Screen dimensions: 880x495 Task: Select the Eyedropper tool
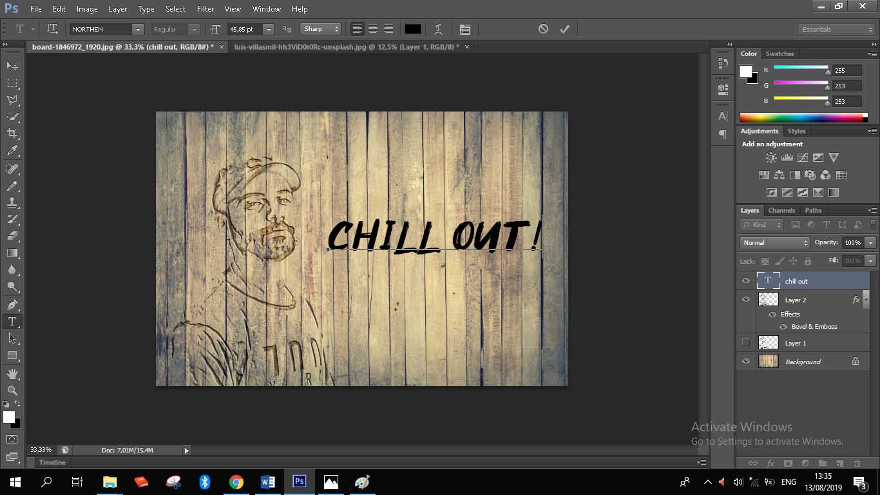[x=12, y=151]
